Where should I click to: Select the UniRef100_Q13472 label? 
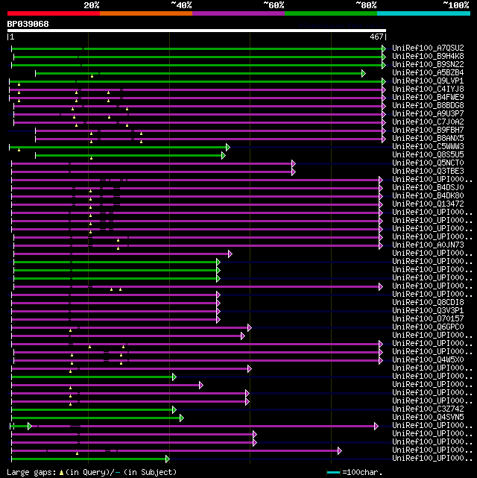click(x=428, y=204)
